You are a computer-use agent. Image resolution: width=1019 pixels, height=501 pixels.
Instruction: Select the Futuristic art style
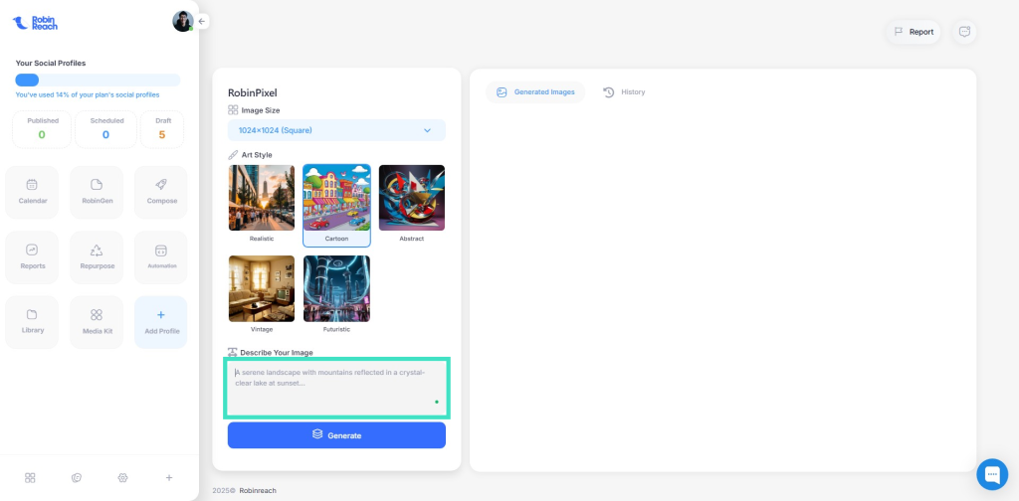click(336, 294)
